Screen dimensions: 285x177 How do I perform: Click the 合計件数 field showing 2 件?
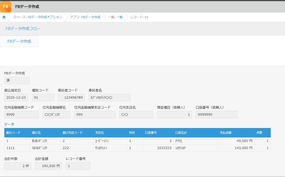coord(18,166)
